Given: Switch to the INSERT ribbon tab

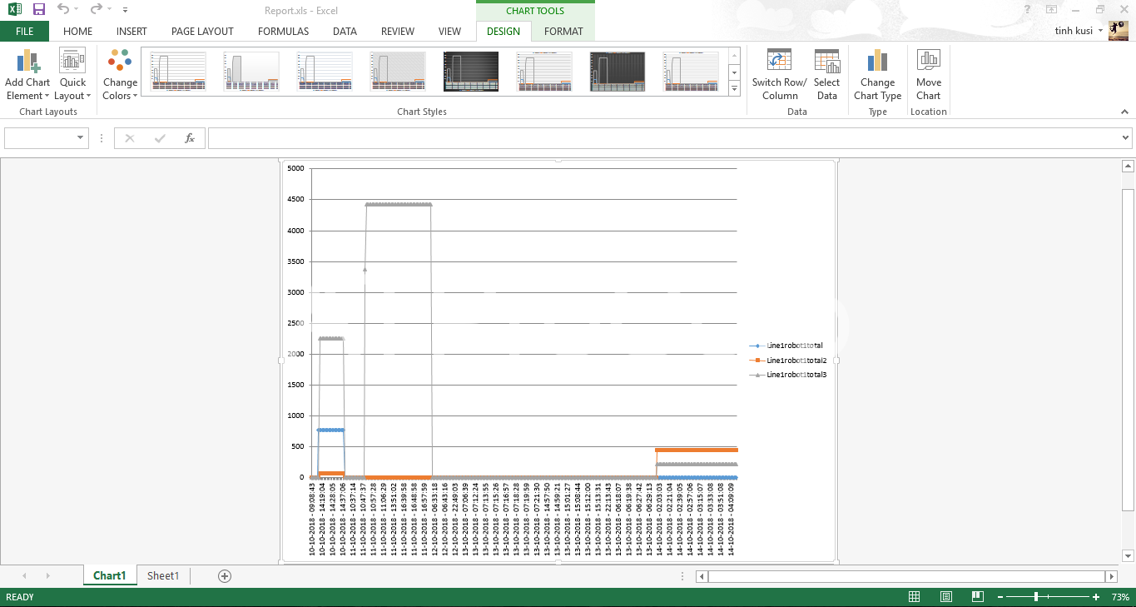Looking at the screenshot, I should tap(131, 32).
